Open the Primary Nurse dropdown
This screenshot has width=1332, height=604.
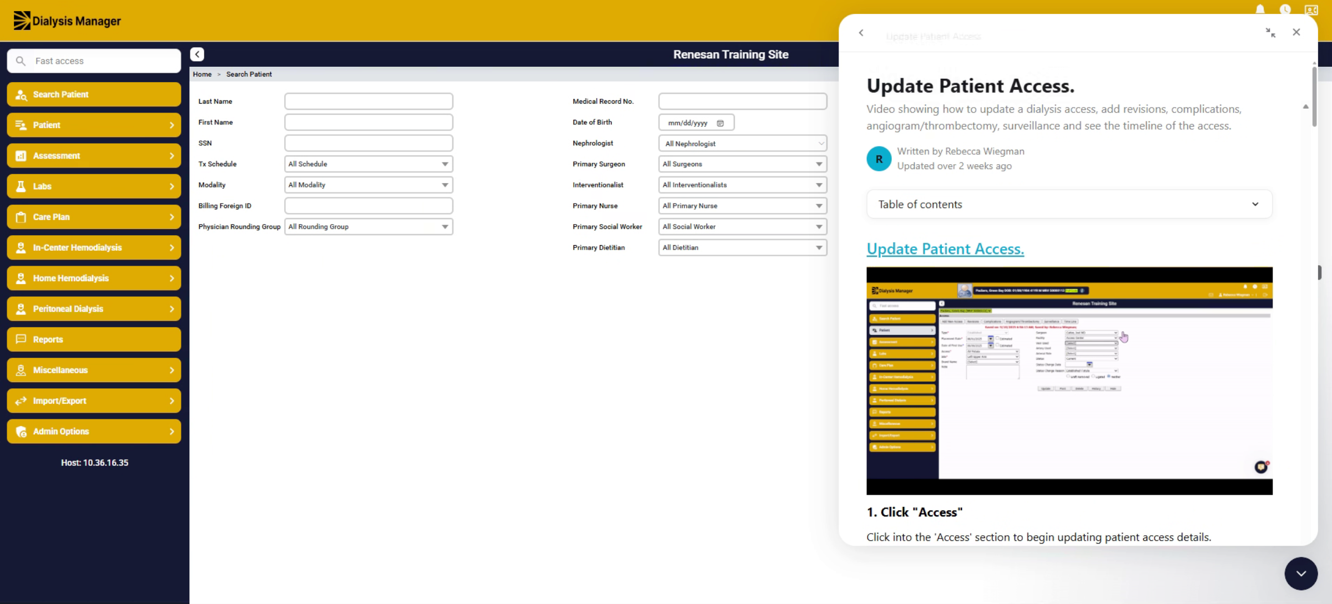pos(743,206)
